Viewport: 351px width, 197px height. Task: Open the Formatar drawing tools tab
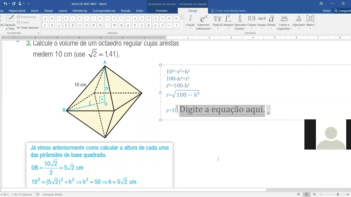point(162,11)
